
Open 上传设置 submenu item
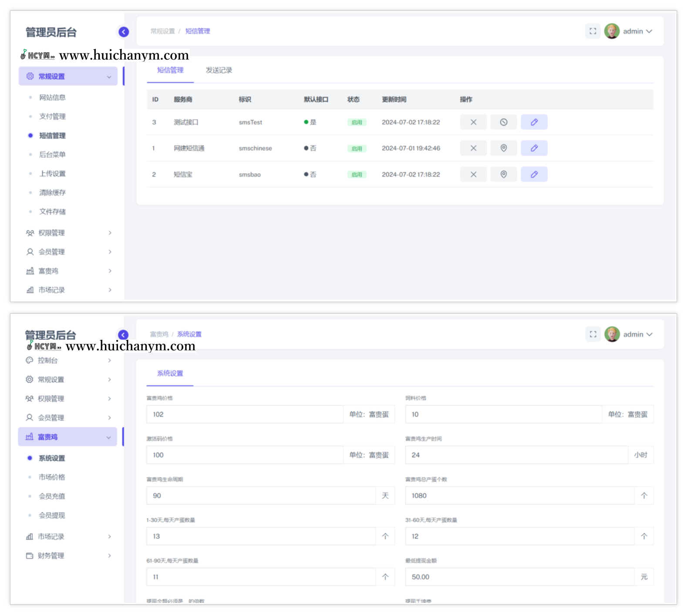point(52,174)
